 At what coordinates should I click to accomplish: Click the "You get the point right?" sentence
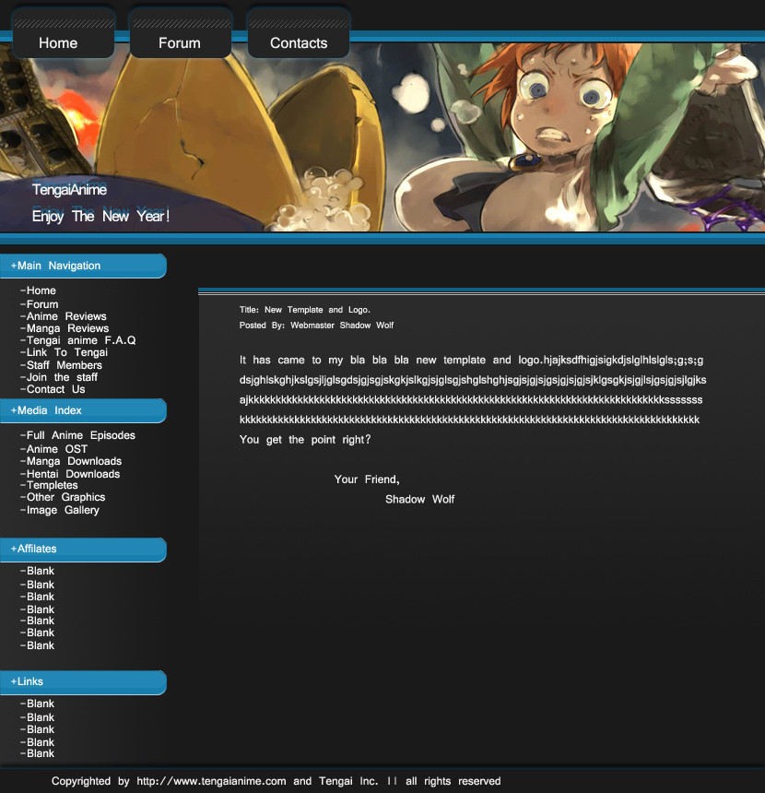pyautogui.click(x=305, y=440)
